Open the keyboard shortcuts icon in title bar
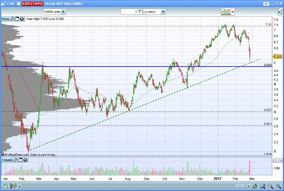Screen dimensions: 284x191 coord(266,4)
